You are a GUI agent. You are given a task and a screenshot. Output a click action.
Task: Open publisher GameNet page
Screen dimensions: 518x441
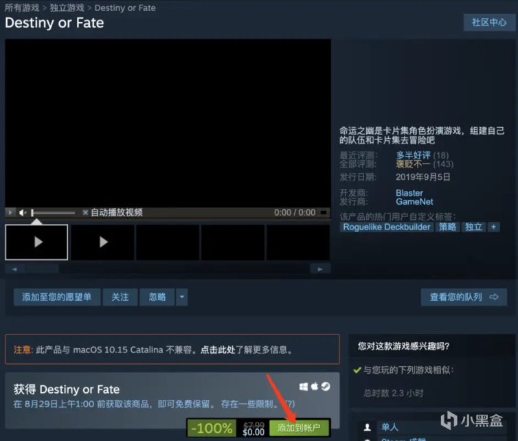pos(414,201)
